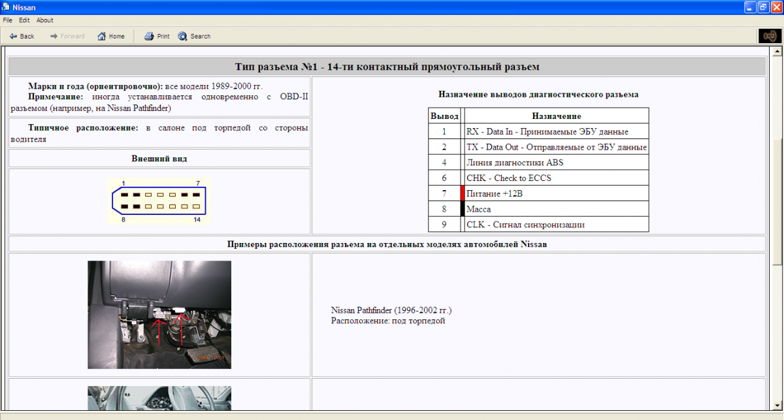Click heading 'Тип разъема №1 - 14-ти контактный'
The width and height of the screenshot is (784, 420).
387,67
